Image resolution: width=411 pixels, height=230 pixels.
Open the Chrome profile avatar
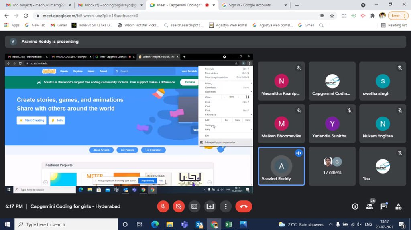[382, 16]
